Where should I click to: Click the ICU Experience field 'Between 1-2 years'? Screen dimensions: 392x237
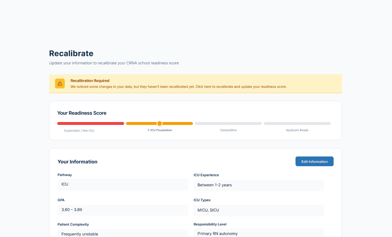coord(258,185)
